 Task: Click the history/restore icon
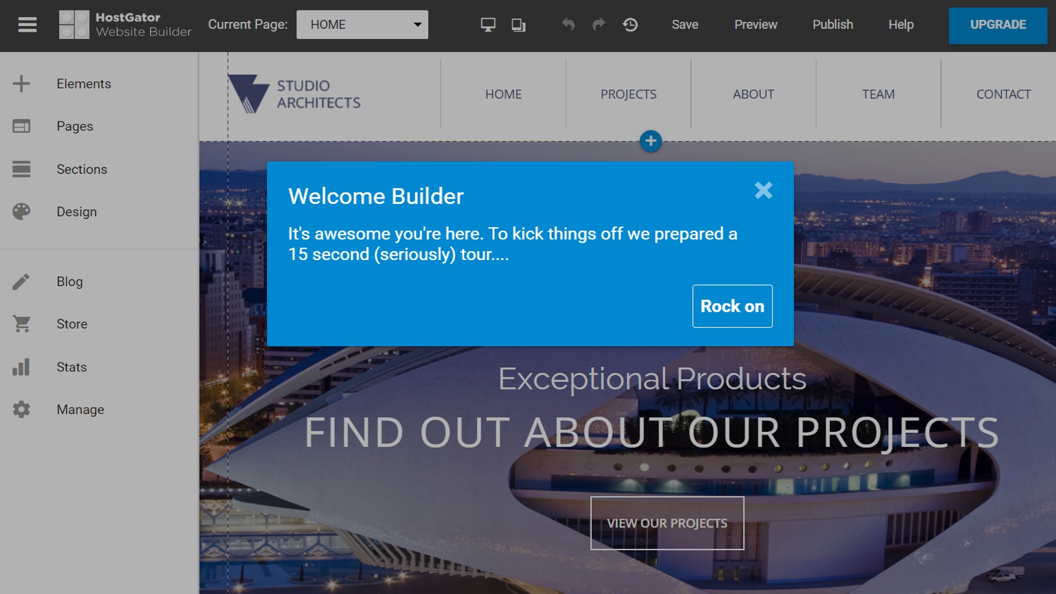coord(630,24)
